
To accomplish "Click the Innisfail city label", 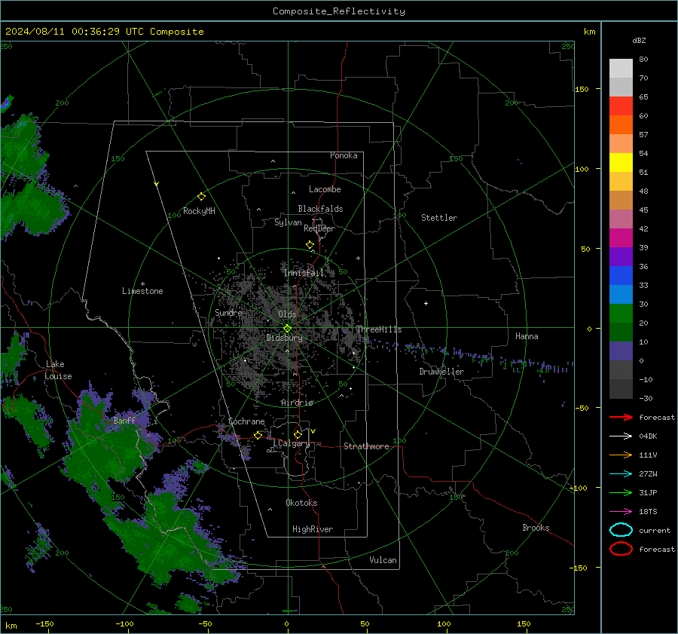I will point(304,273).
